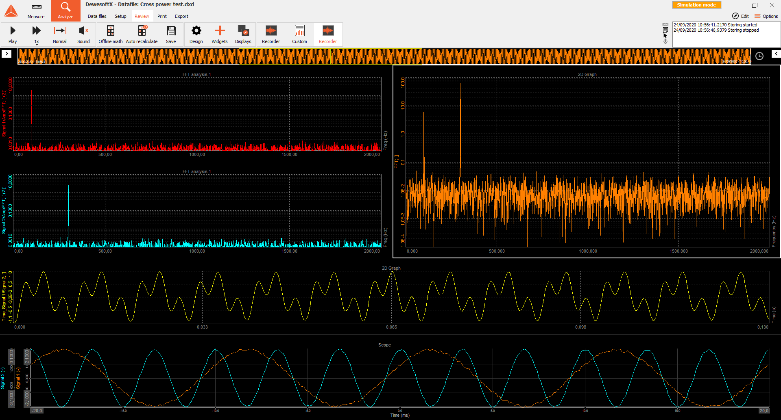The width and height of the screenshot is (781, 420).
Task: Open the Displays icon in toolbar
Action: coord(243,34)
